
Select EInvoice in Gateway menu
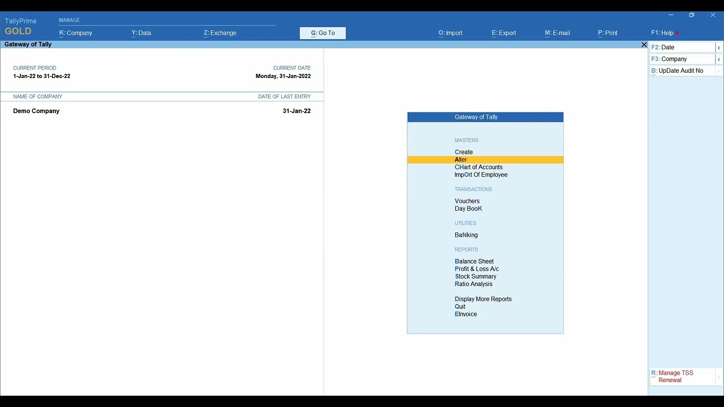click(x=466, y=314)
